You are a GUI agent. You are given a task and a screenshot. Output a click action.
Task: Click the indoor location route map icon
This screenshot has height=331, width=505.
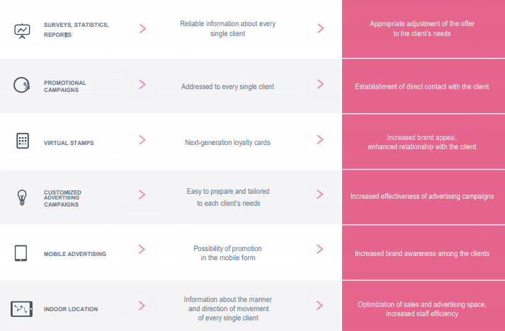[x=22, y=308]
